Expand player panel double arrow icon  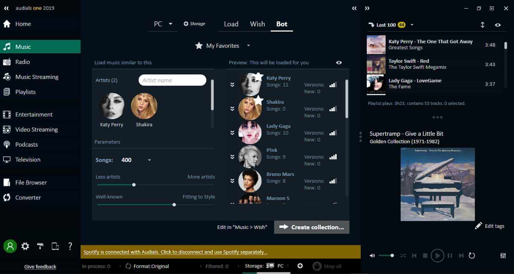point(367,8)
